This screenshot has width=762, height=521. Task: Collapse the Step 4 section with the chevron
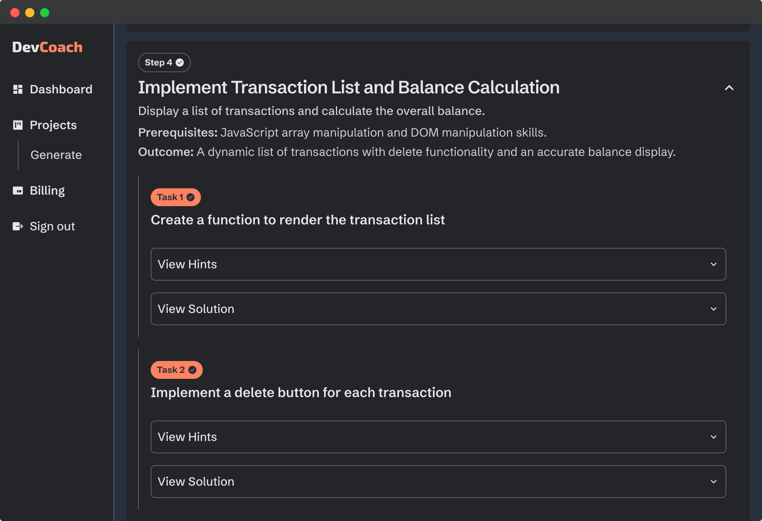pos(729,88)
